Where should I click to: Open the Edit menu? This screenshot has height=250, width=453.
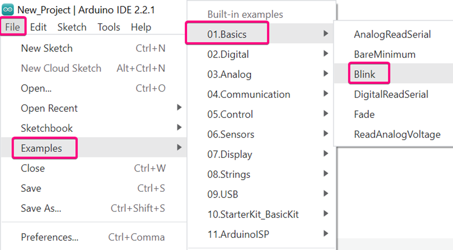39,27
